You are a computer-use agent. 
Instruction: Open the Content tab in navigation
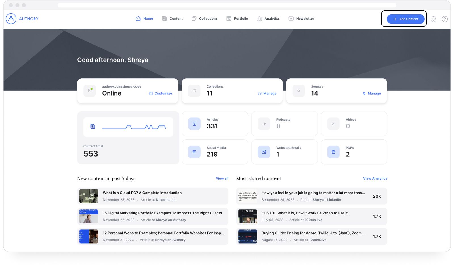[x=173, y=19]
